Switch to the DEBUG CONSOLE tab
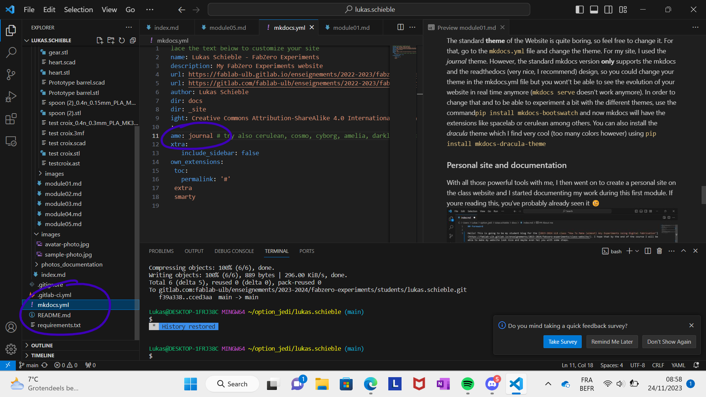This screenshot has width=706, height=397. tap(234, 251)
